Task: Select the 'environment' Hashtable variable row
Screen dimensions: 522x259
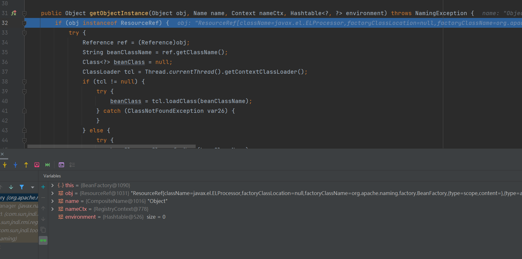Action: 80,217
